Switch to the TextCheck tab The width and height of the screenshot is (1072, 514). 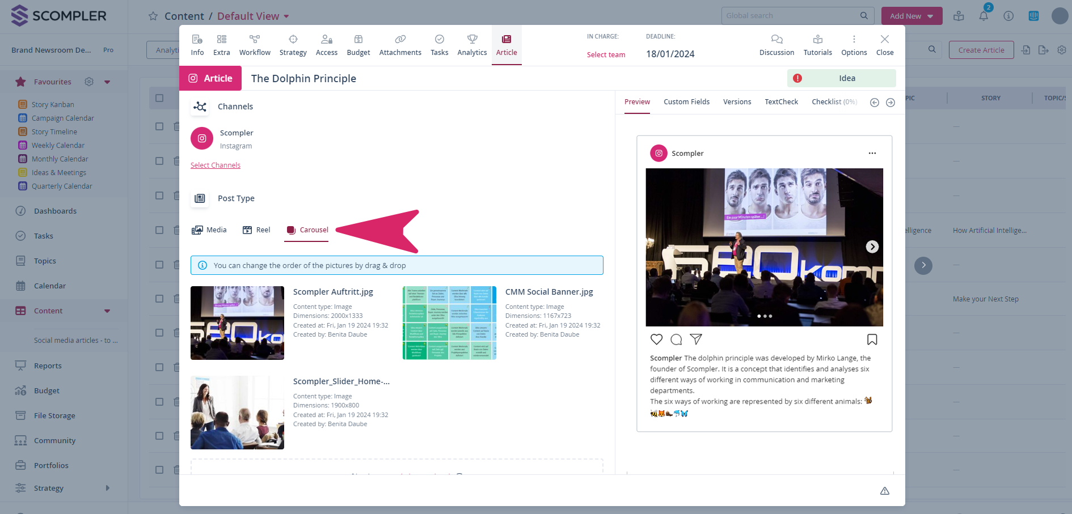tap(781, 102)
